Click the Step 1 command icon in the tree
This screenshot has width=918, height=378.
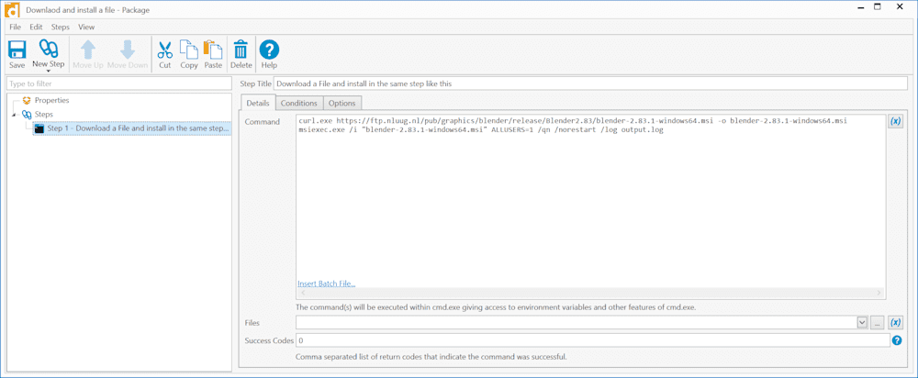(39, 128)
